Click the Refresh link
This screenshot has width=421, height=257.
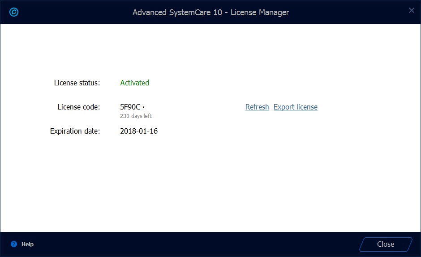257,107
